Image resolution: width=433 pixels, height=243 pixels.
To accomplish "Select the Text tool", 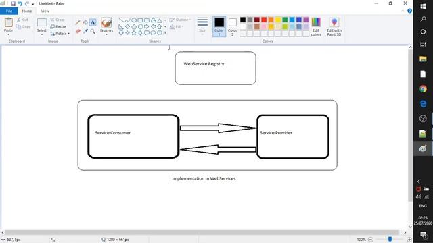I will [93, 22].
